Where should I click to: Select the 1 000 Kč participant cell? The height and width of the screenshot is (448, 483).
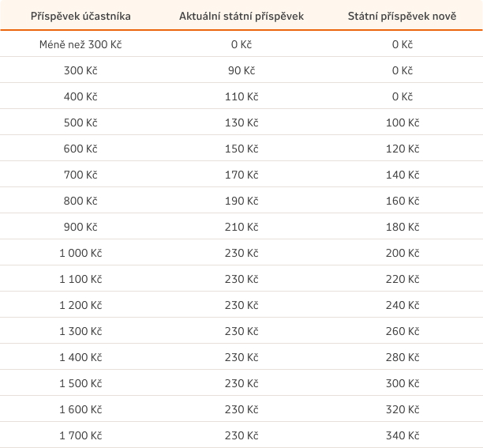tap(80, 253)
